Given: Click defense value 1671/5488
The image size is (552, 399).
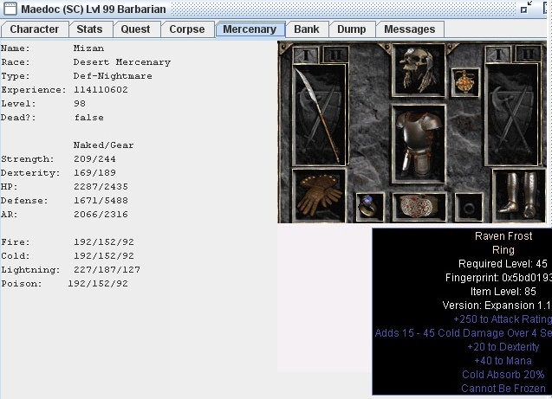Looking at the screenshot, I should pyautogui.click(x=101, y=201).
